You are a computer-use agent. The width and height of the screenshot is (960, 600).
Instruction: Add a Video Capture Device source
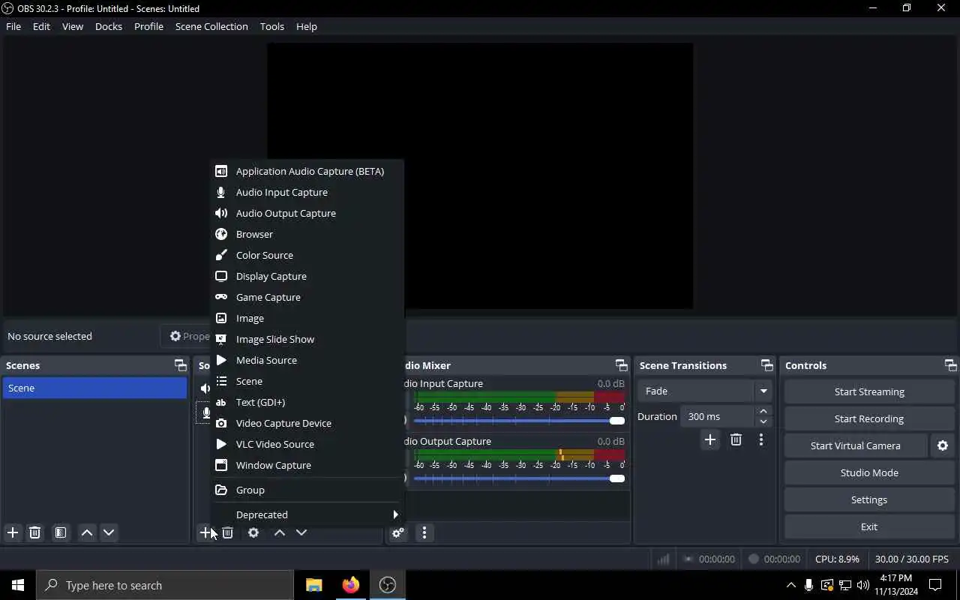tap(307, 423)
